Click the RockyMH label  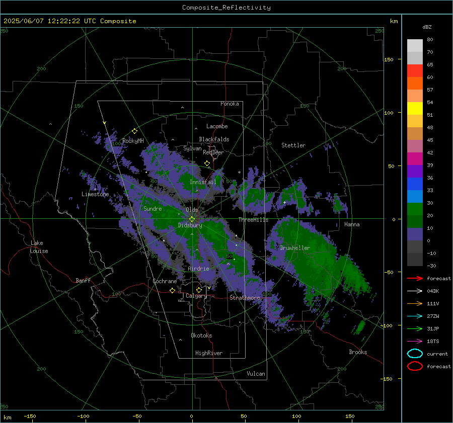[133, 141]
